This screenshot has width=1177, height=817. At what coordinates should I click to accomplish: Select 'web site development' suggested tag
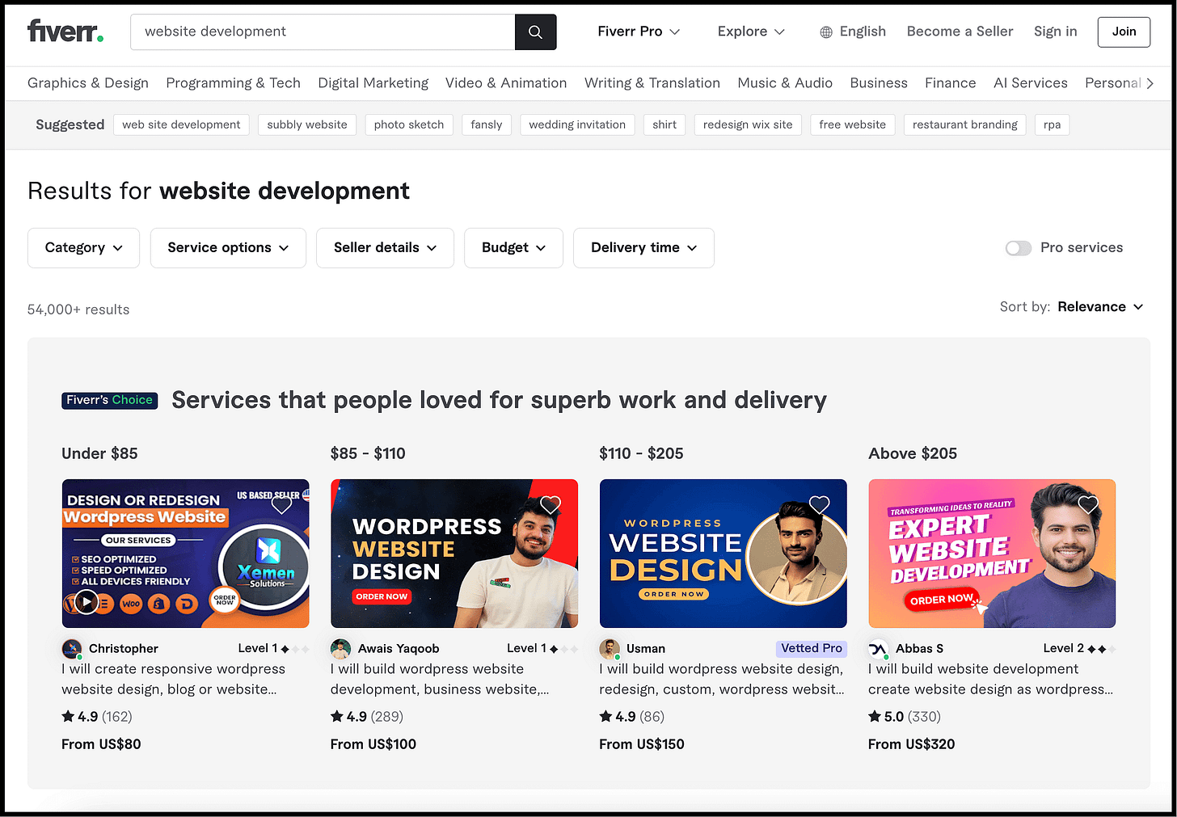pyautogui.click(x=181, y=124)
